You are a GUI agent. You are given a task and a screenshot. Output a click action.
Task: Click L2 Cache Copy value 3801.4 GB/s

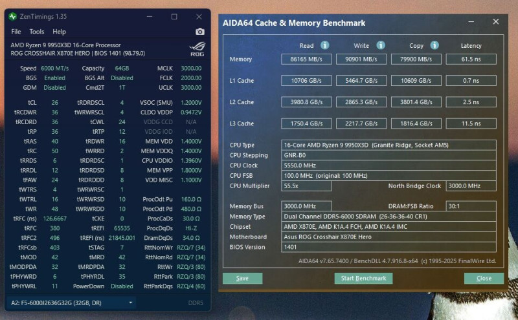click(416, 102)
